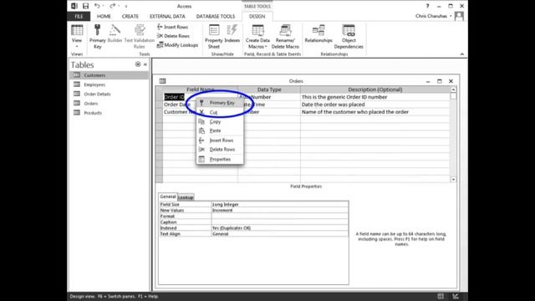This screenshot has width=535, height=301.
Task: Open Test Validation Rules in the ribbon
Action: point(140,37)
